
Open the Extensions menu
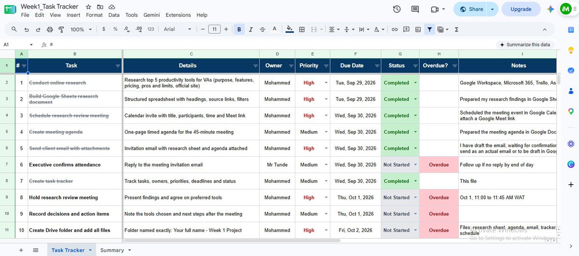point(178,15)
